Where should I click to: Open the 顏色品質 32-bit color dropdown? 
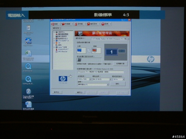tap(102, 79)
